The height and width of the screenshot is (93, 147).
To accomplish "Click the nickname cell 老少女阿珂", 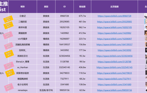I will (23, 84).
